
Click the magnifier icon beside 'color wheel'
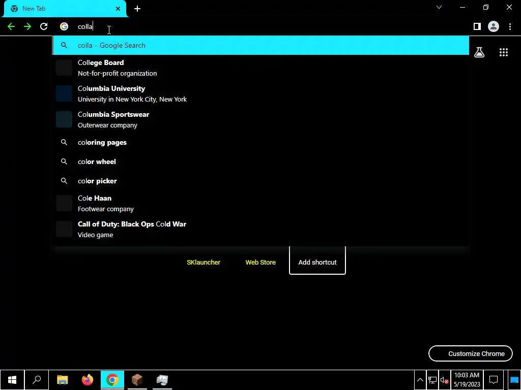[64, 161]
